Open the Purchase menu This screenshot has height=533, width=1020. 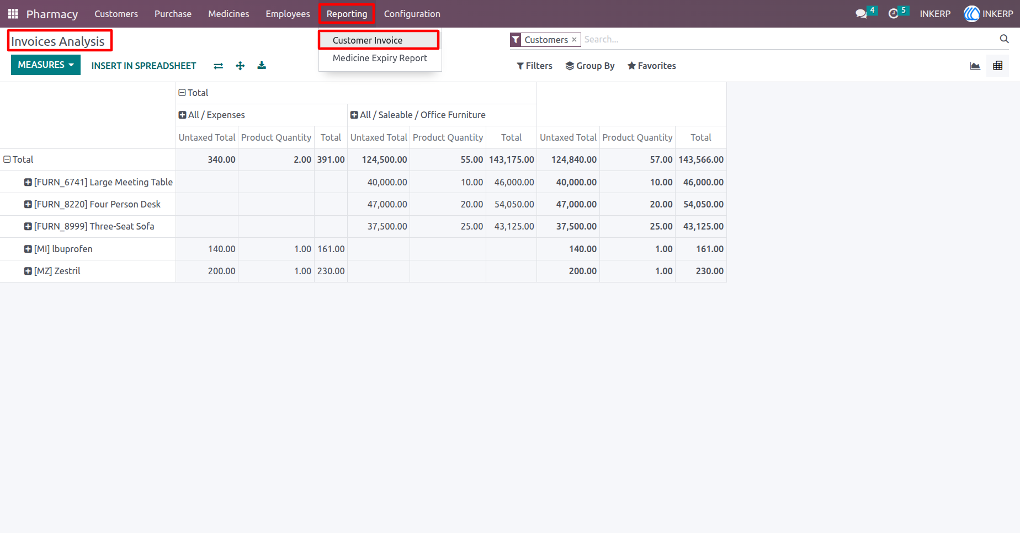[x=173, y=14]
